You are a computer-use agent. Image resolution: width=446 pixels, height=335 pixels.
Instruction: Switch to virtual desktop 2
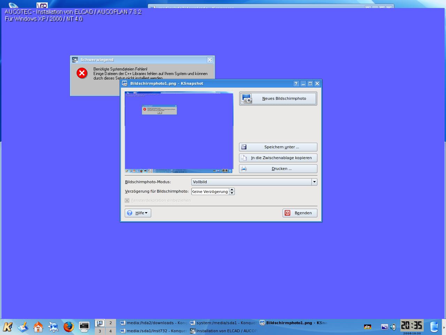[111, 323]
